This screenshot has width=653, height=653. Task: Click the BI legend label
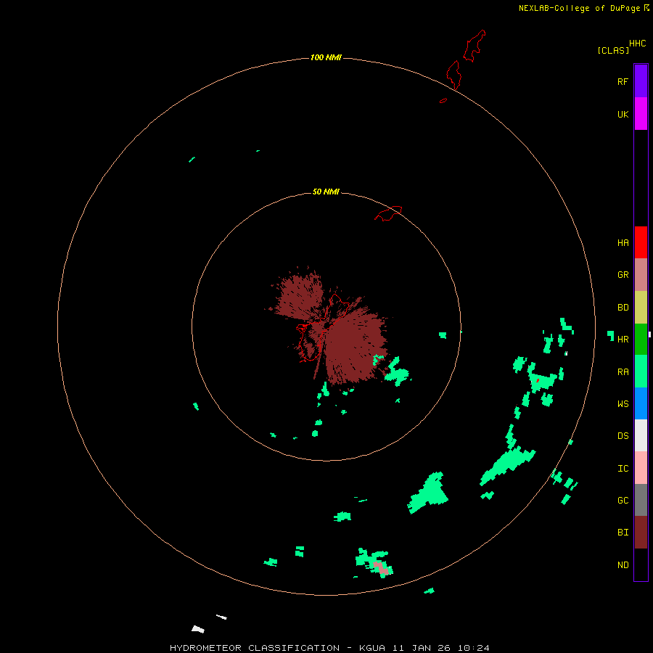623,533
